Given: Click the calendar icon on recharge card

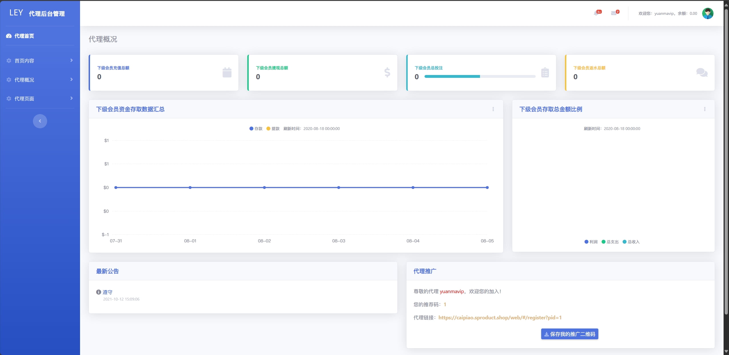Looking at the screenshot, I should (227, 72).
